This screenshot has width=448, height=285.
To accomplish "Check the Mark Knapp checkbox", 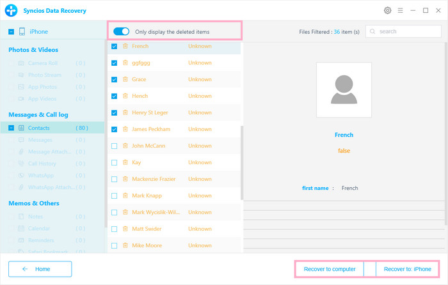I will [x=115, y=196].
